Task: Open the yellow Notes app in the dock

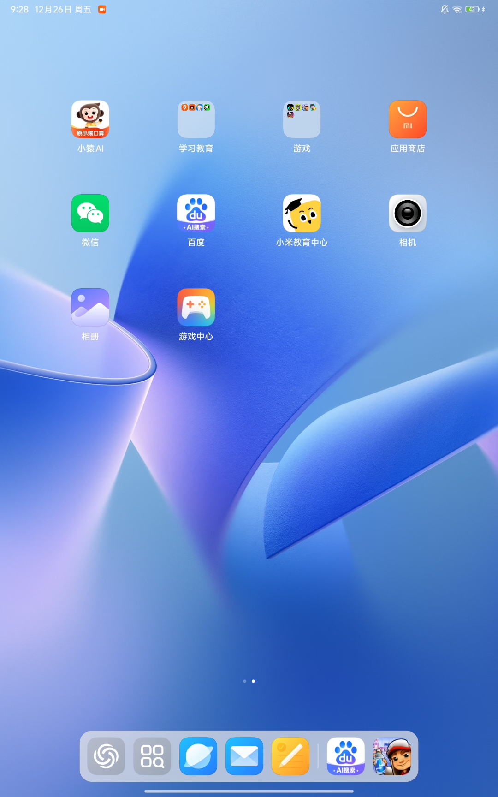Action: click(290, 756)
